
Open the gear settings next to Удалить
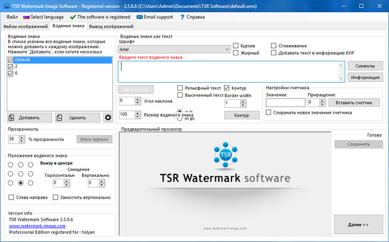108,117
